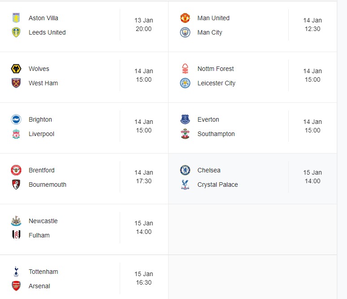347x299 pixels.
Task: Open the Crystal Palace team name link
Action: coord(217,185)
